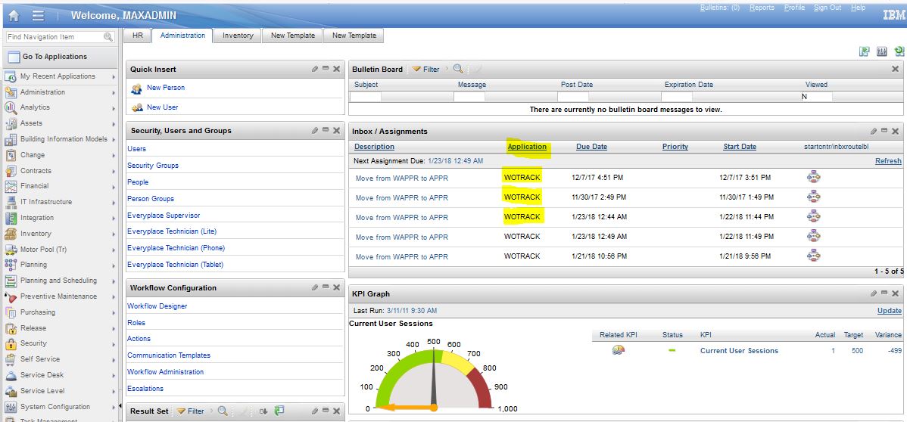Open the Filter option in Result Set
907x422 pixels.
pos(191,411)
